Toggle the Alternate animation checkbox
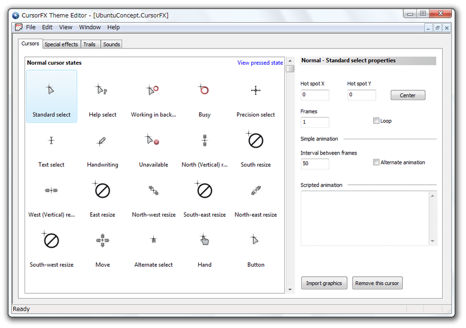This screenshot has height=328, width=466. point(376,162)
